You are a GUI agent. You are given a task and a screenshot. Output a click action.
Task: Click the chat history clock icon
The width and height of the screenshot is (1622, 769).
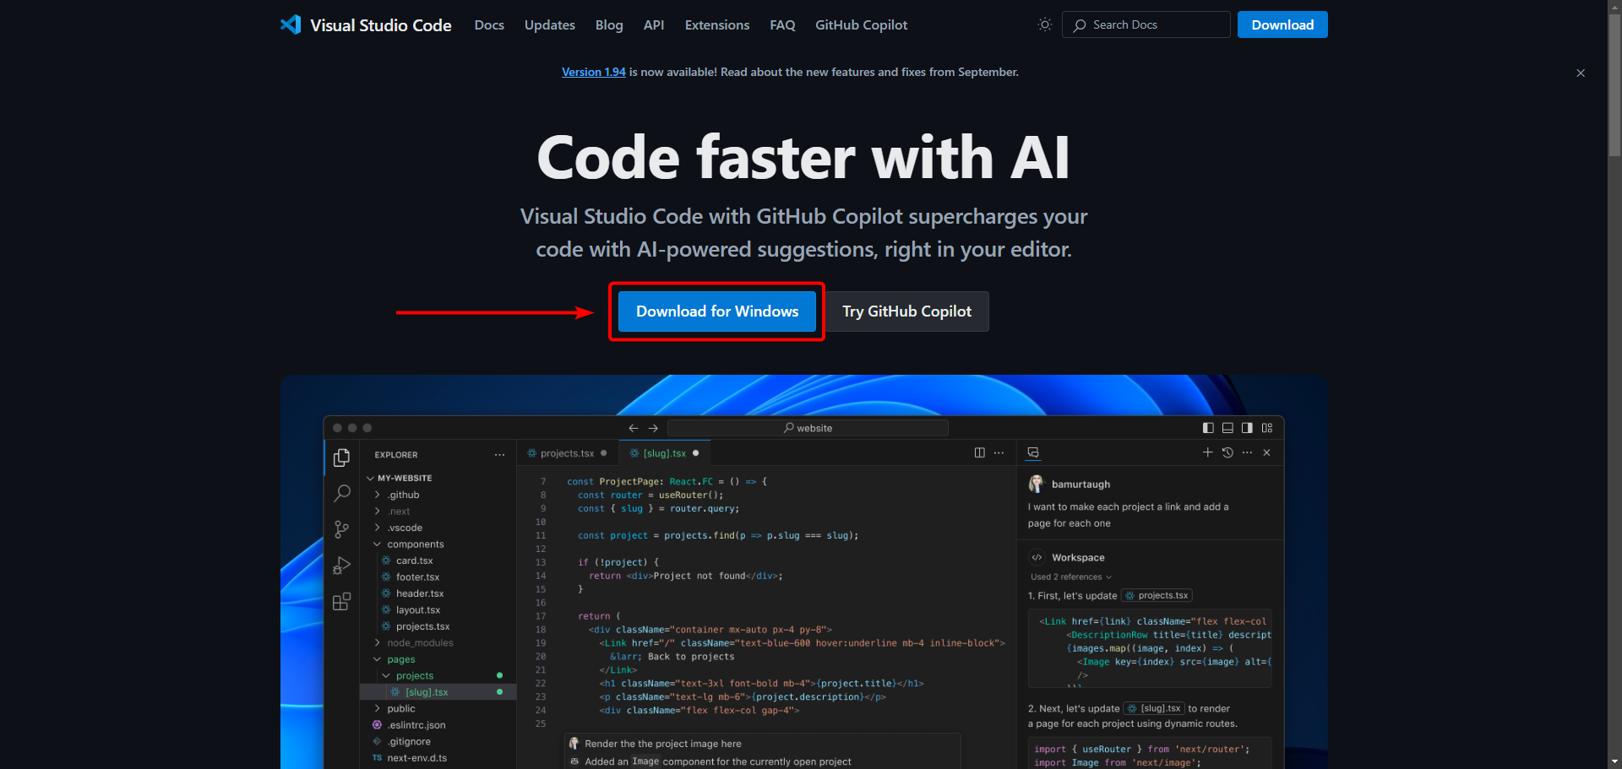(x=1227, y=452)
